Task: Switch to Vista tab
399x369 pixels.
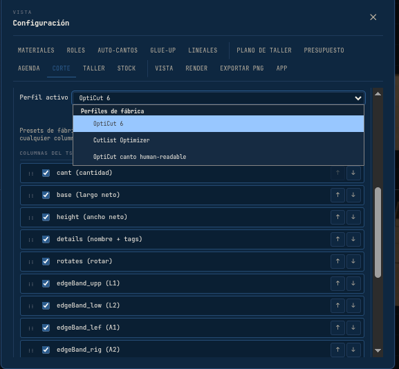Action: (x=164, y=68)
